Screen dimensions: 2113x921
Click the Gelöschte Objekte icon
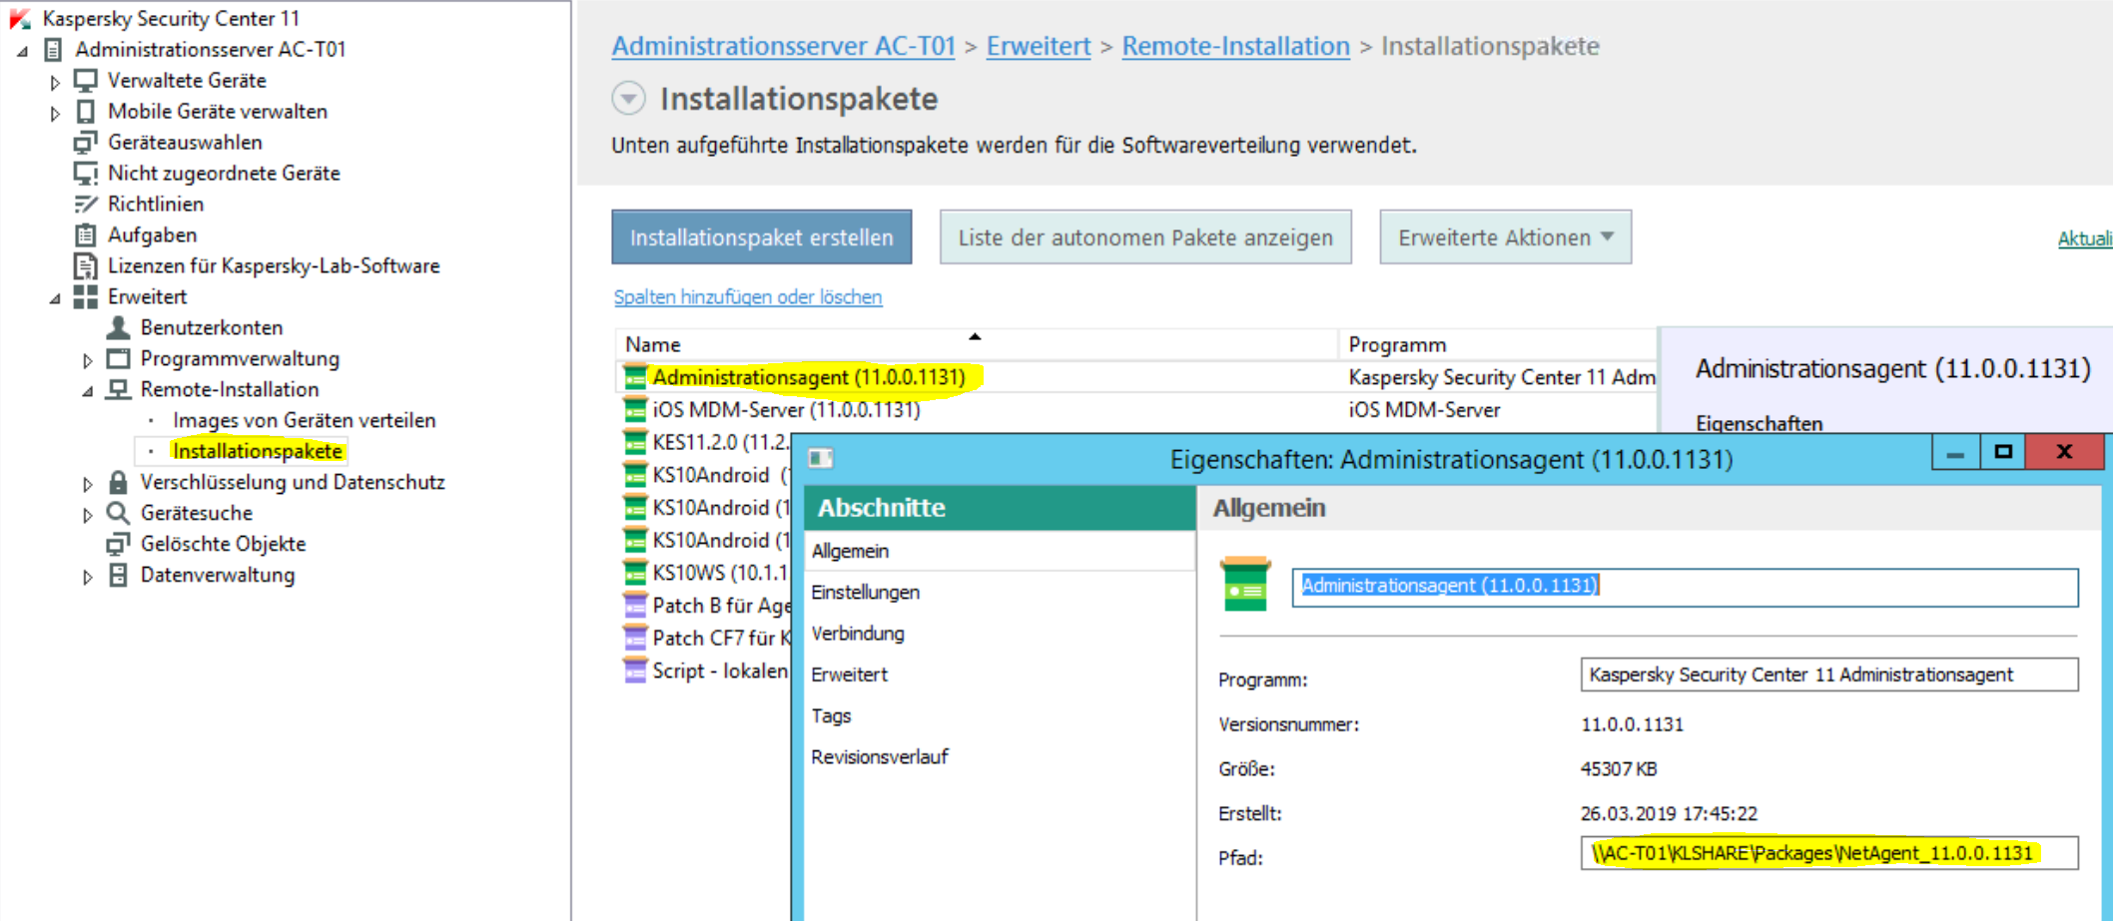pos(118,544)
